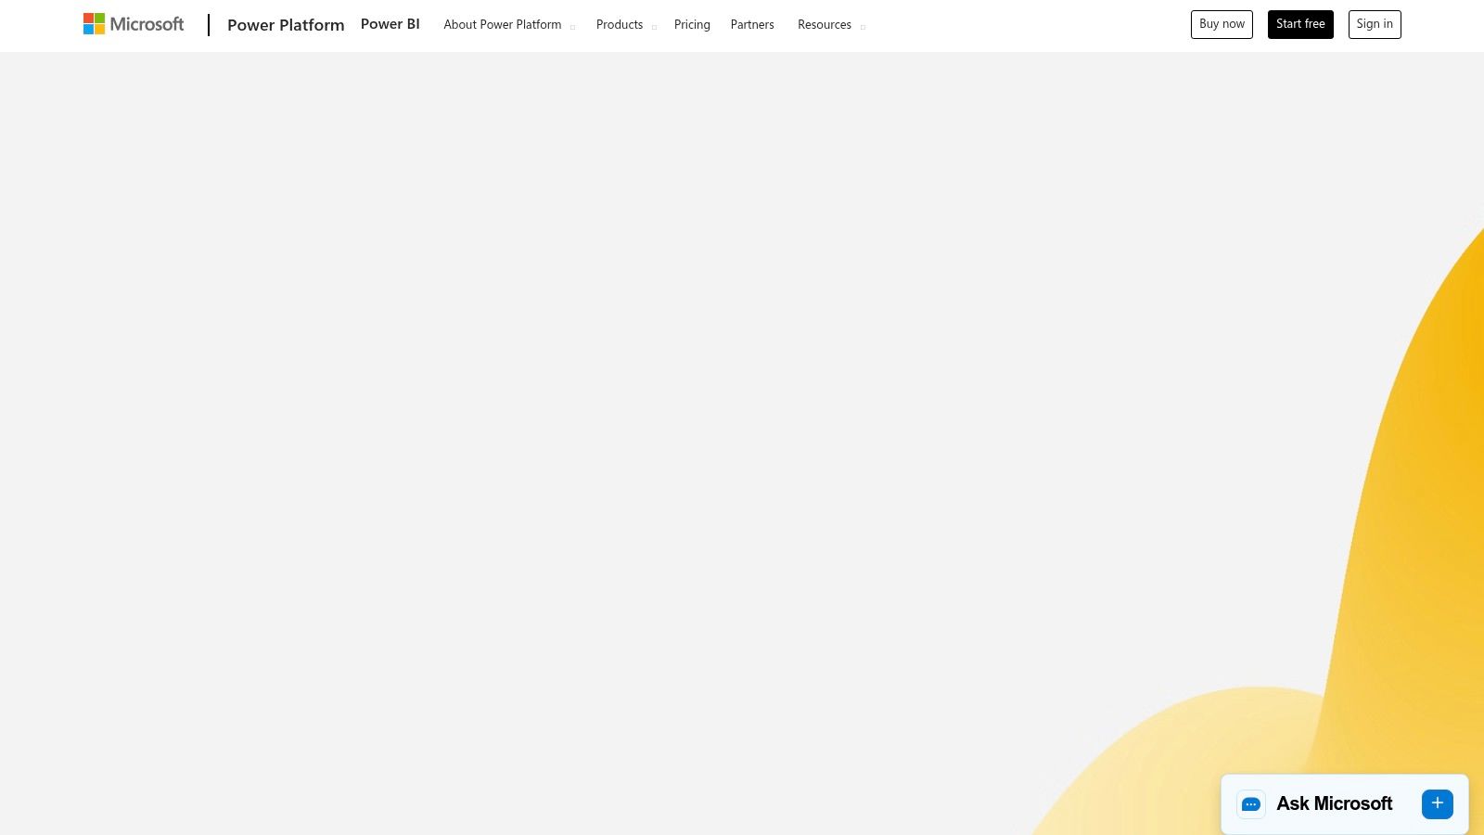Click the blue plus icon in the chat widget
The height and width of the screenshot is (835, 1484).
point(1438,803)
